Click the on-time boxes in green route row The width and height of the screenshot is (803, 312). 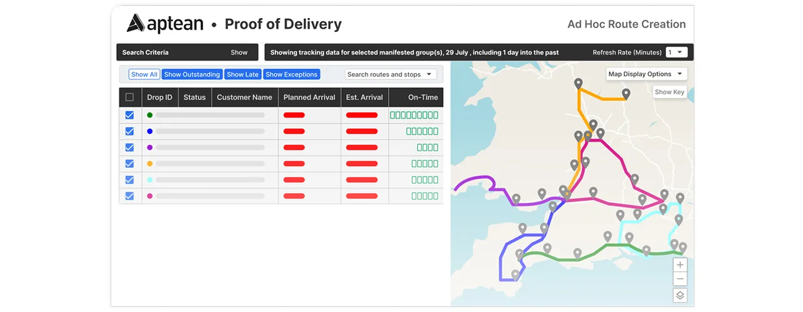point(414,115)
